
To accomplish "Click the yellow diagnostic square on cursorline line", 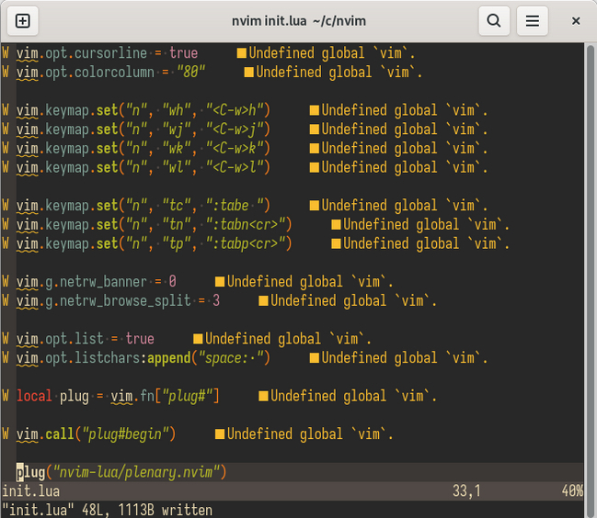I will (x=241, y=53).
